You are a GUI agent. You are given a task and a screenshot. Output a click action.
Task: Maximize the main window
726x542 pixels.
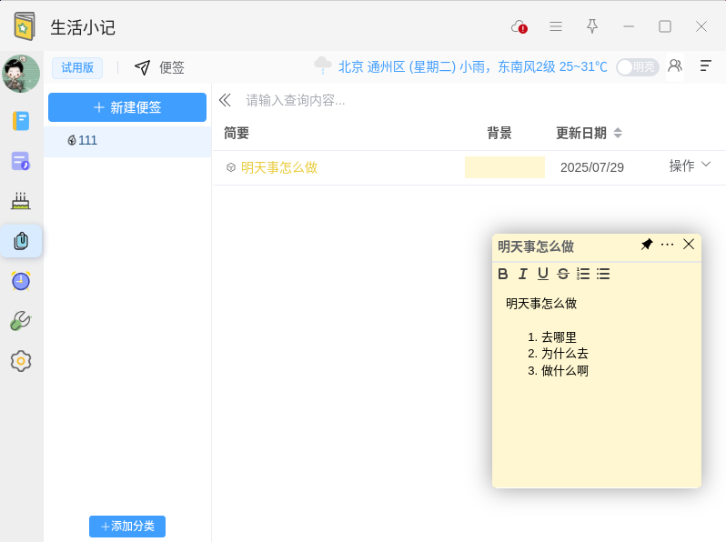point(665,26)
